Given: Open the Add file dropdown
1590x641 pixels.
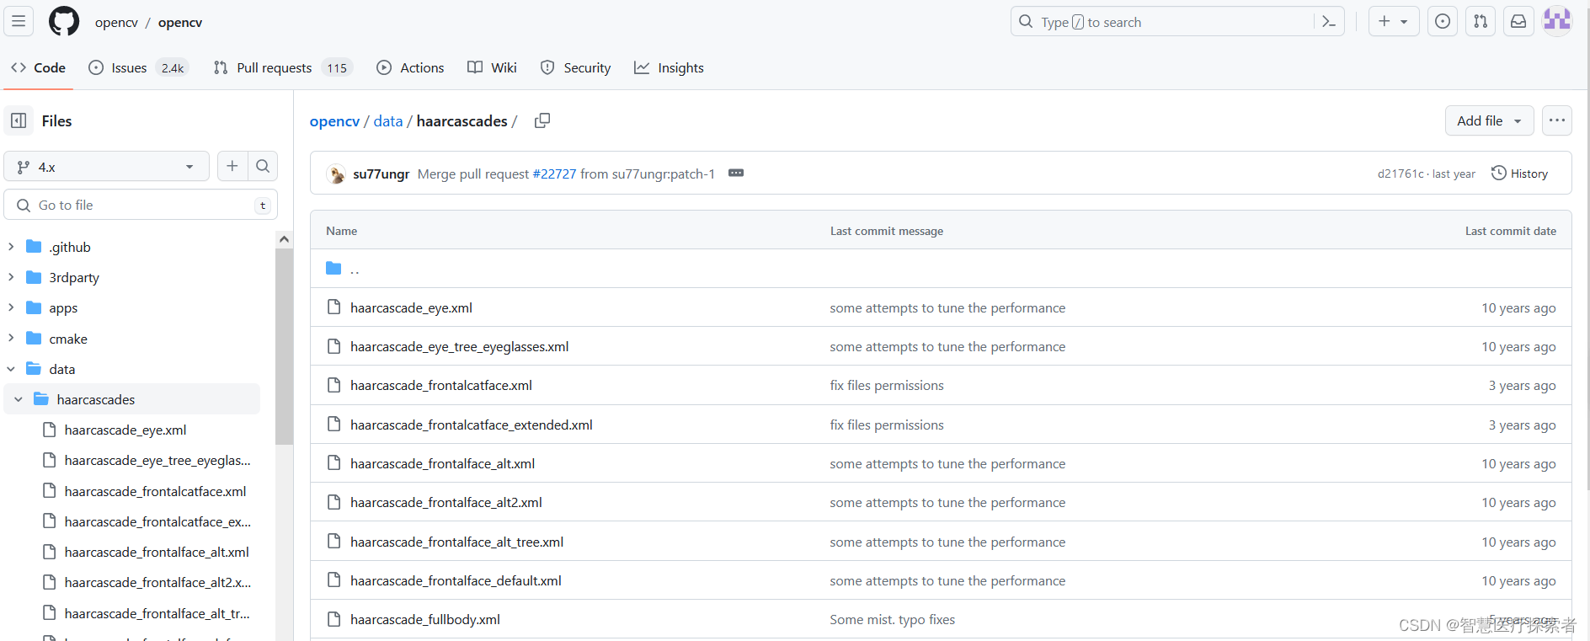Looking at the screenshot, I should [x=1489, y=120].
